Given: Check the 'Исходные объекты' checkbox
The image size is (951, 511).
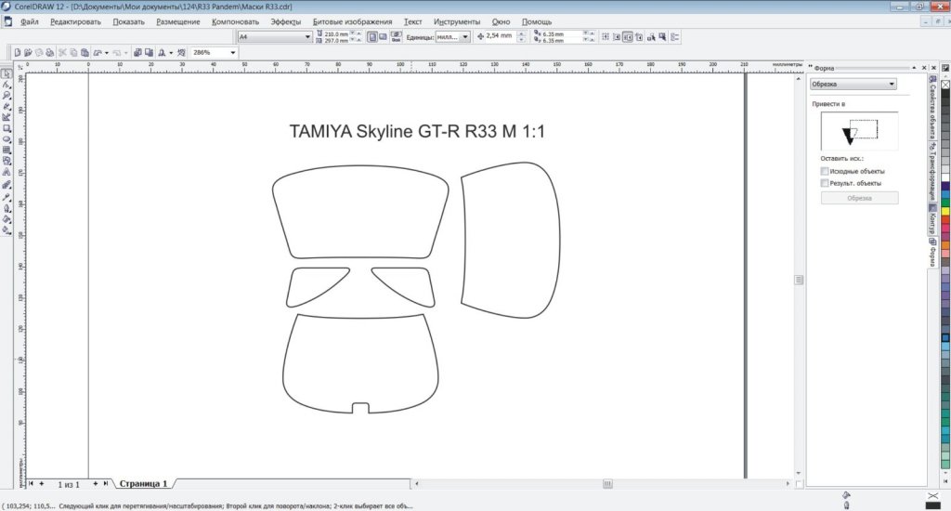Looking at the screenshot, I should pos(825,171).
